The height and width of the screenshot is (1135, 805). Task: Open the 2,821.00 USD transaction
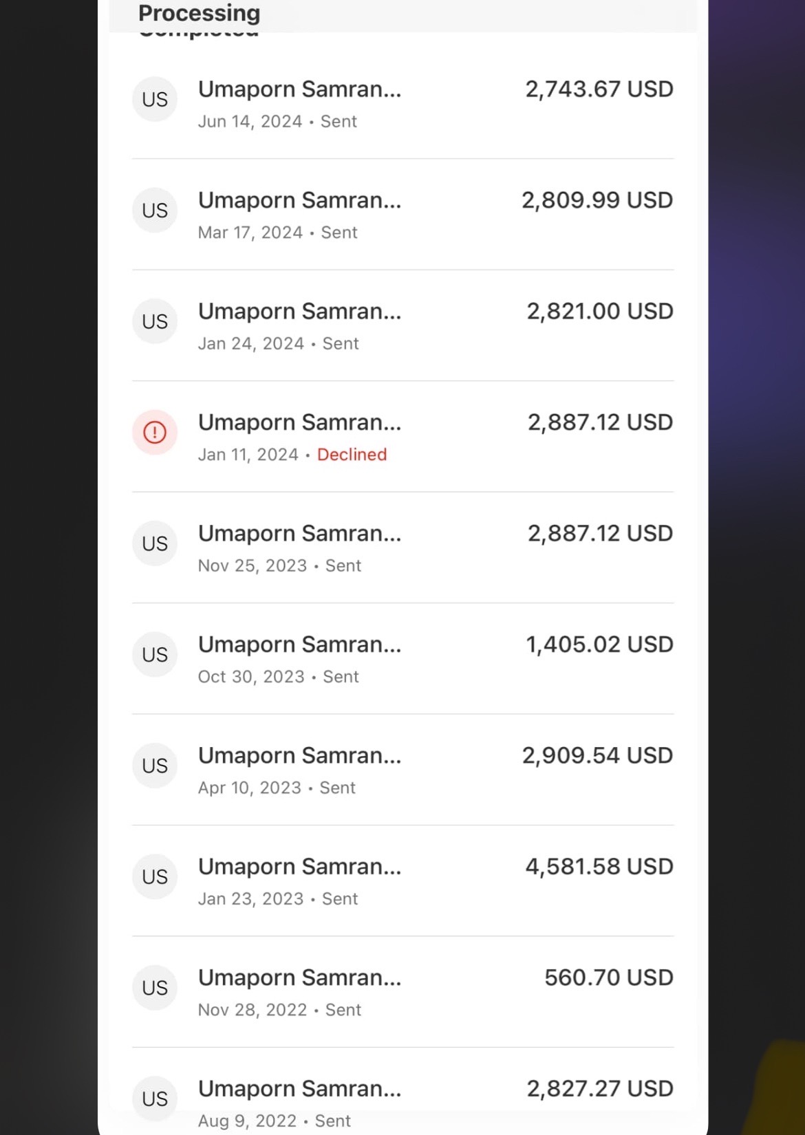pos(402,325)
